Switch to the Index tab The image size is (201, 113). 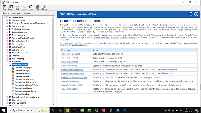coord(13,13)
